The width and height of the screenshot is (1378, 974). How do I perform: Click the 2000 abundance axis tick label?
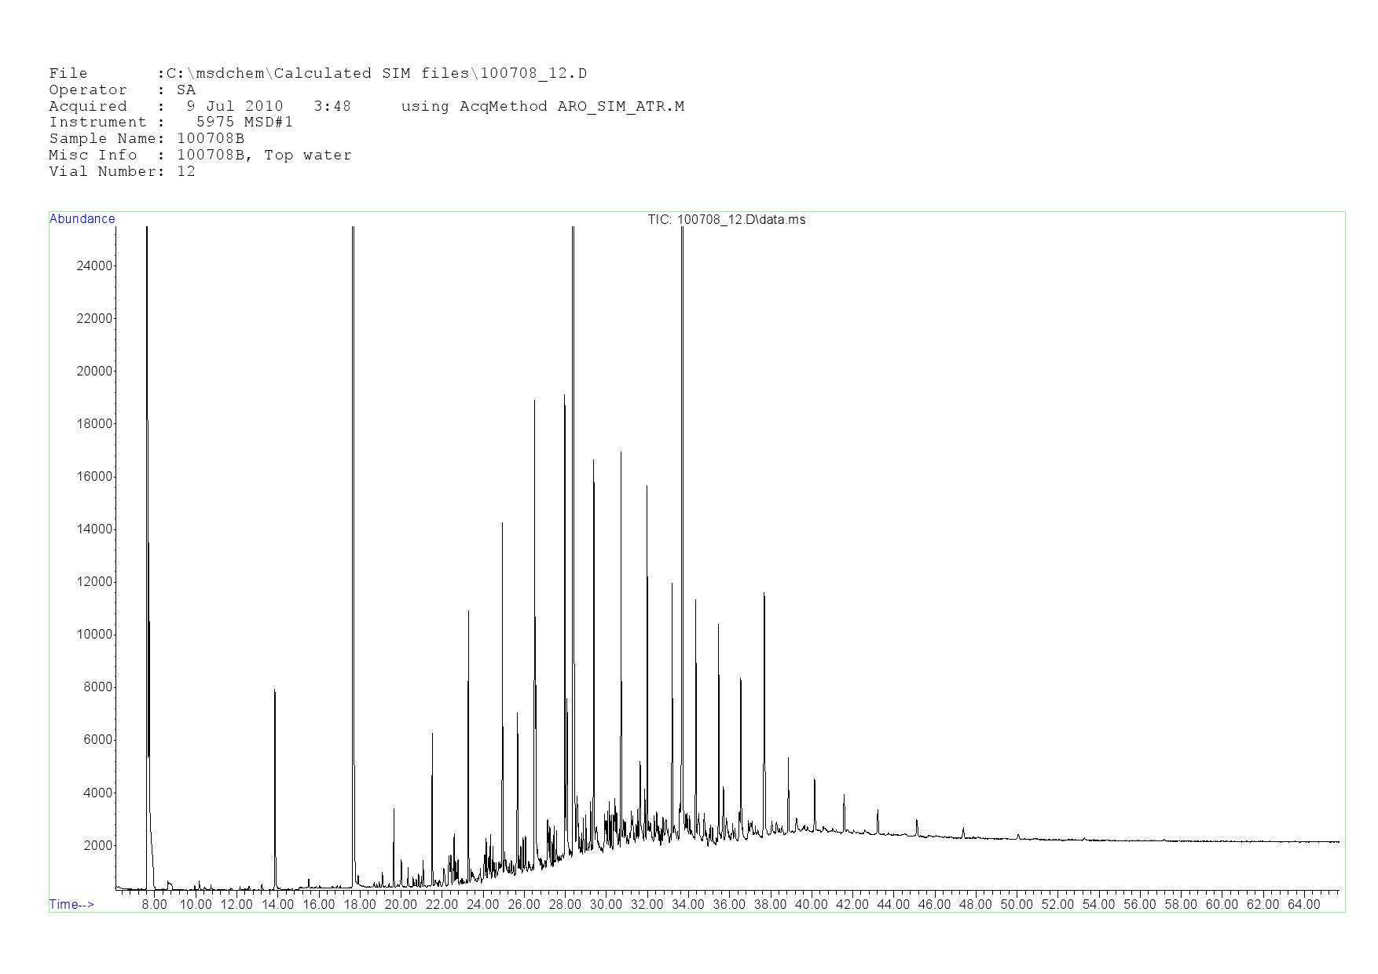(97, 846)
